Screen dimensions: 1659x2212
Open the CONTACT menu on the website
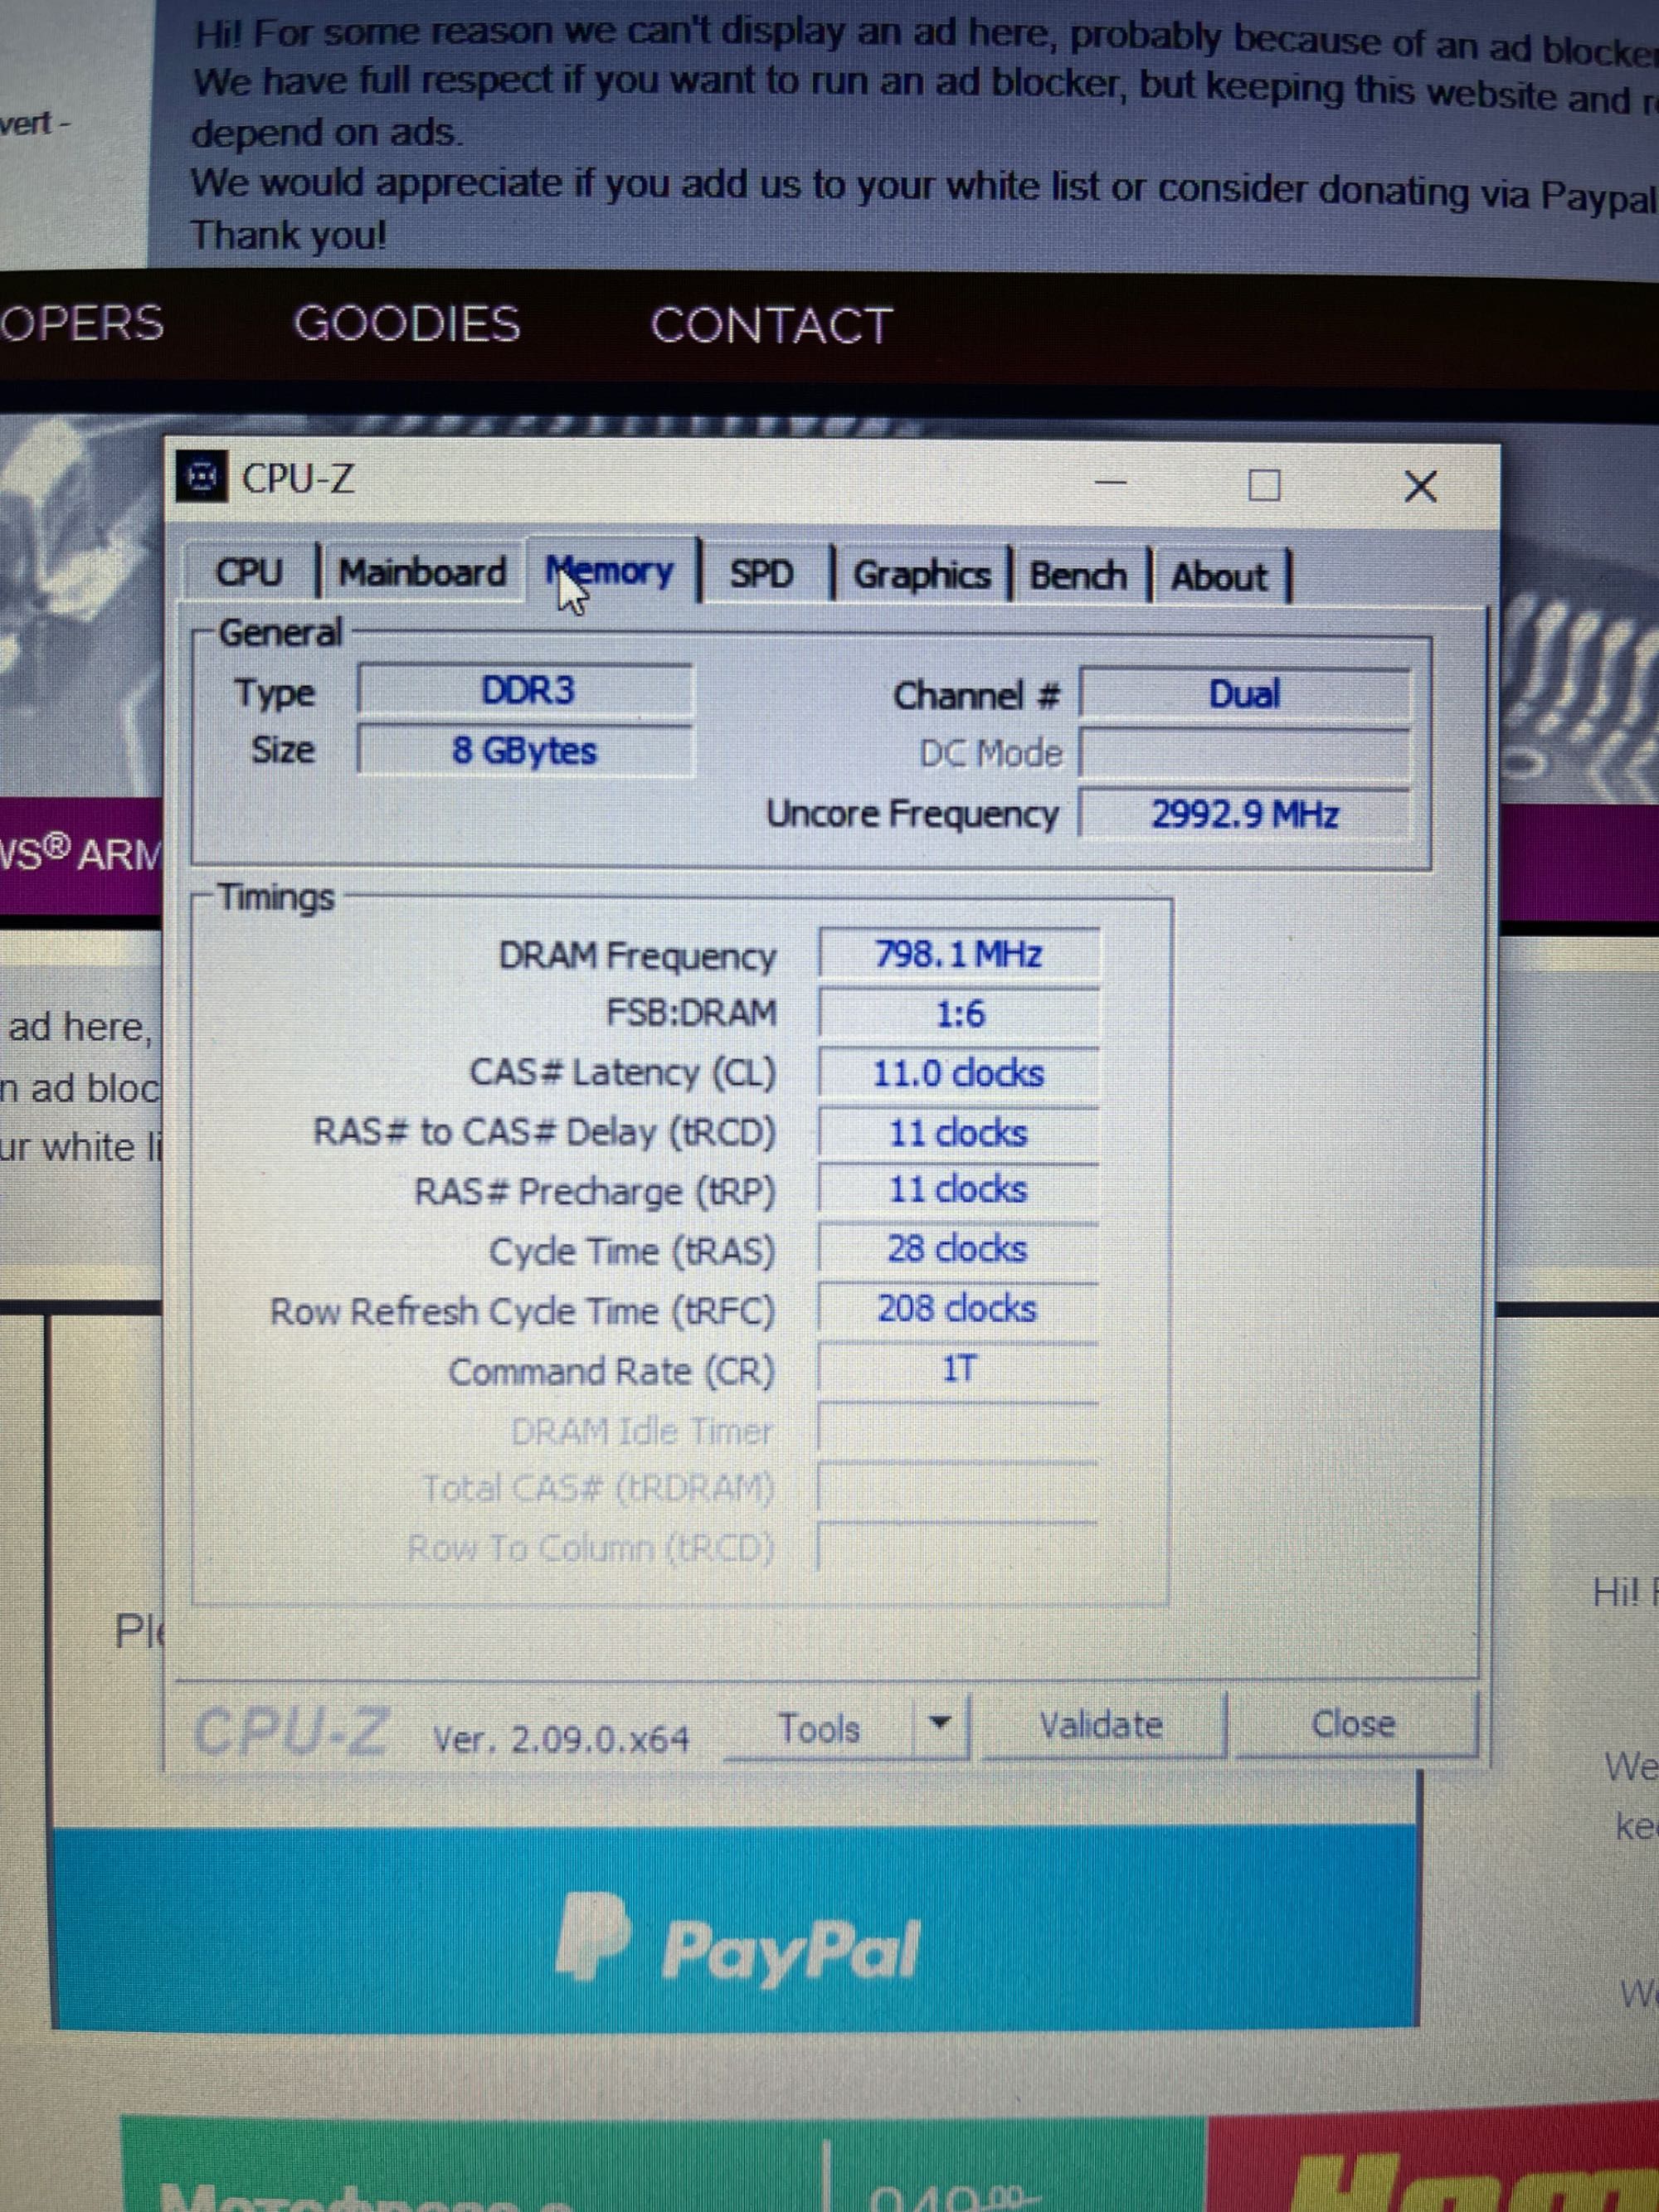pyautogui.click(x=771, y=326)
